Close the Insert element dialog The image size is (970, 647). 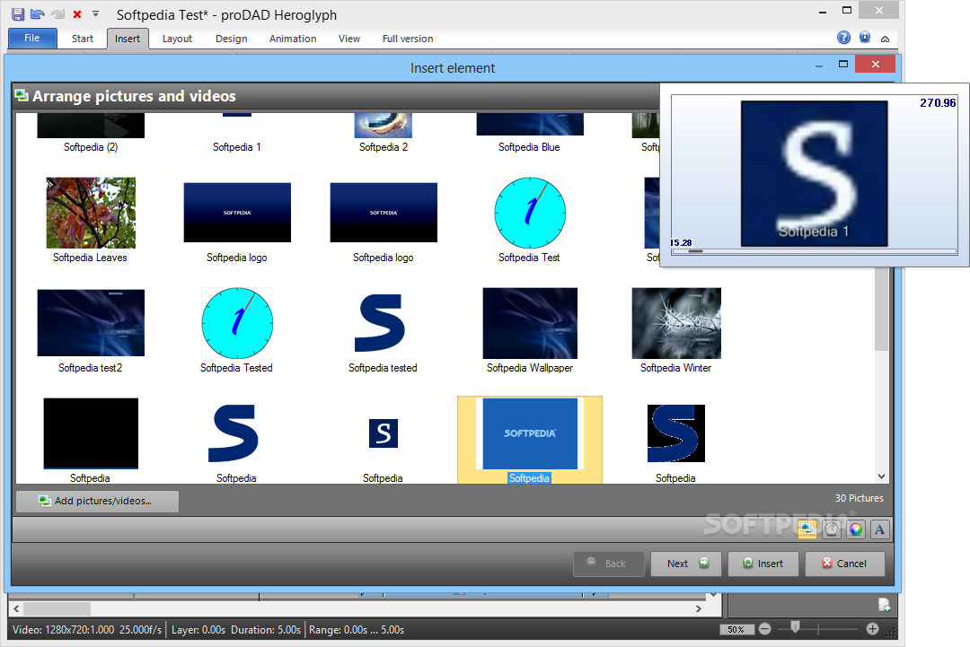(x=876, y=65)
